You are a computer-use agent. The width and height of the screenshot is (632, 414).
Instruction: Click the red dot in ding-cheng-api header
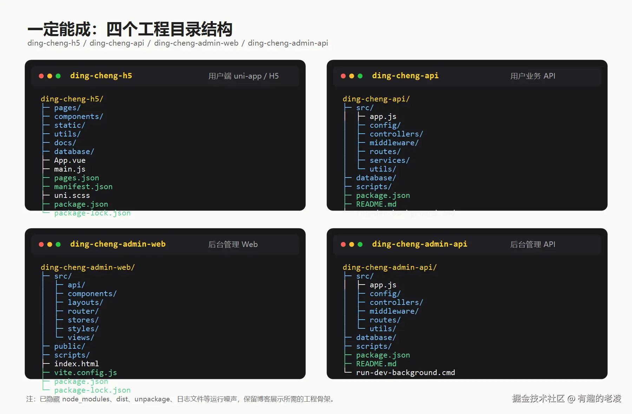tap(343, 76)
